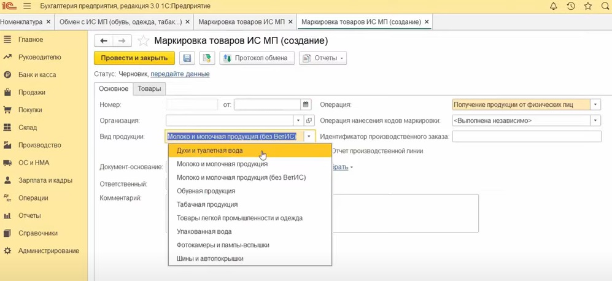Screen dimensions: 612x281
Task: Select Обувная продукция from the list
Action: click(x=206, y=191)
